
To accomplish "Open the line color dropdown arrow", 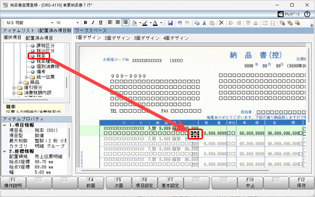I will pos(150,22).
